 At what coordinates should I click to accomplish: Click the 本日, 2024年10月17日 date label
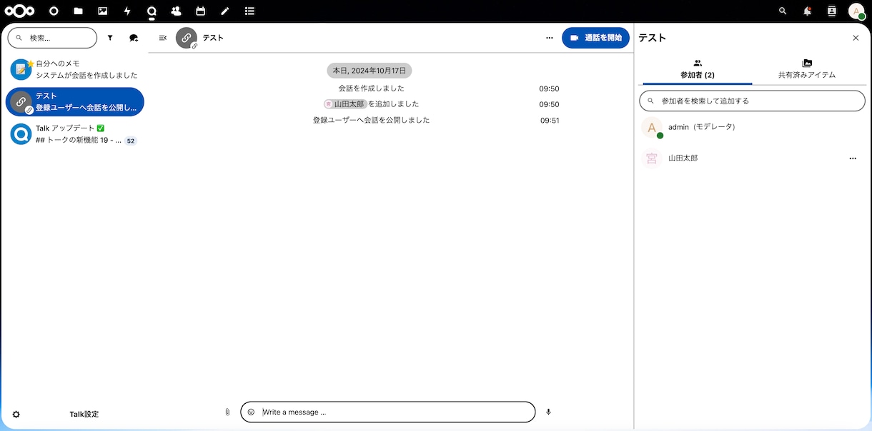click(370, 71)
